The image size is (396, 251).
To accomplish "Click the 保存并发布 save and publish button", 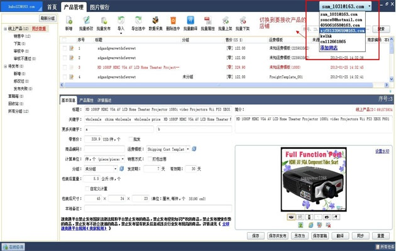I will 277,236.
